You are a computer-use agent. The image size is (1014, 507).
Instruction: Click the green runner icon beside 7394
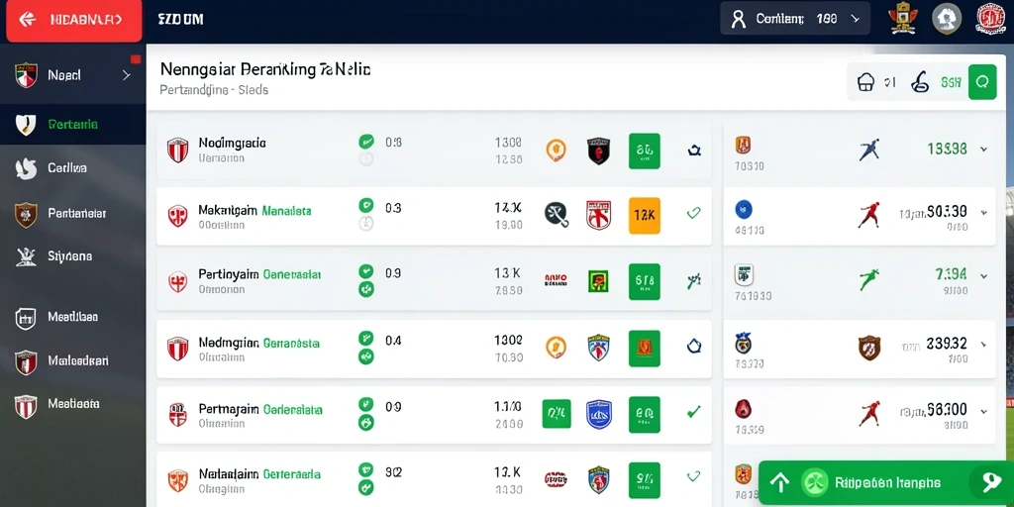tap(869, 279)
